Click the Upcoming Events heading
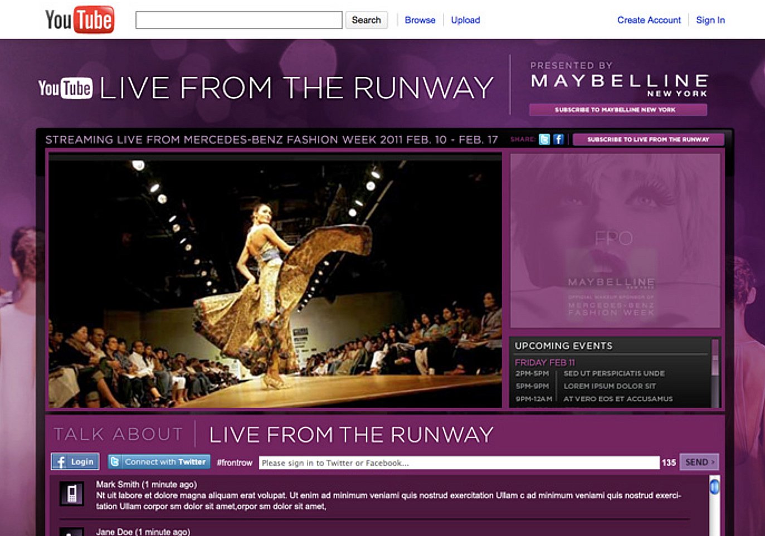Screen dimensions: 765x536 point(563,346)
